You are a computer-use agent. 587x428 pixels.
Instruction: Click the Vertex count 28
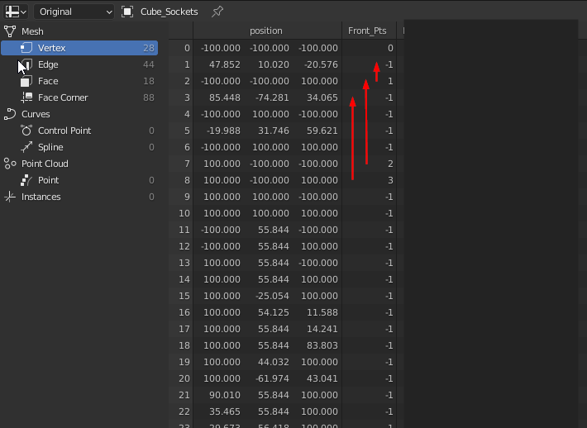coord(149,48)
